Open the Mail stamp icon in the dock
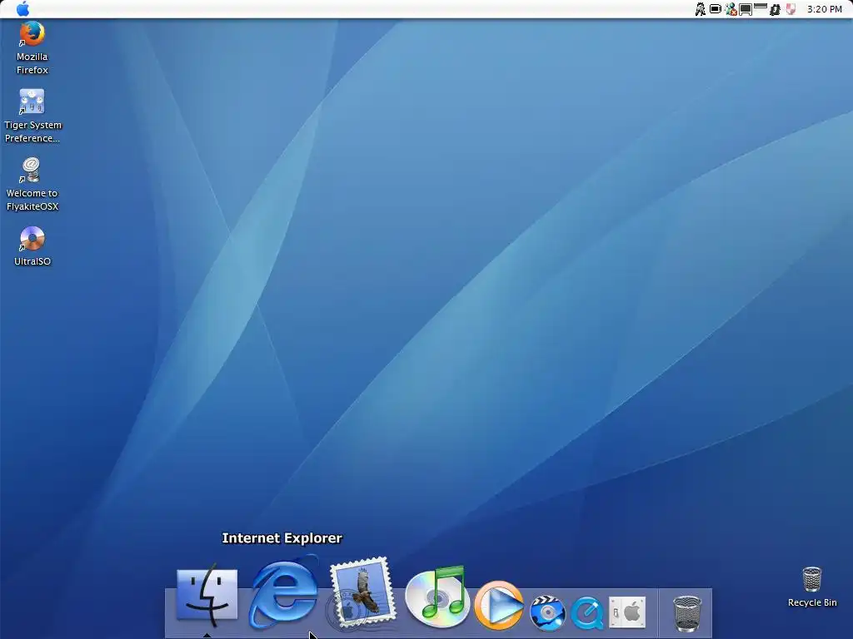 point(362,592)
